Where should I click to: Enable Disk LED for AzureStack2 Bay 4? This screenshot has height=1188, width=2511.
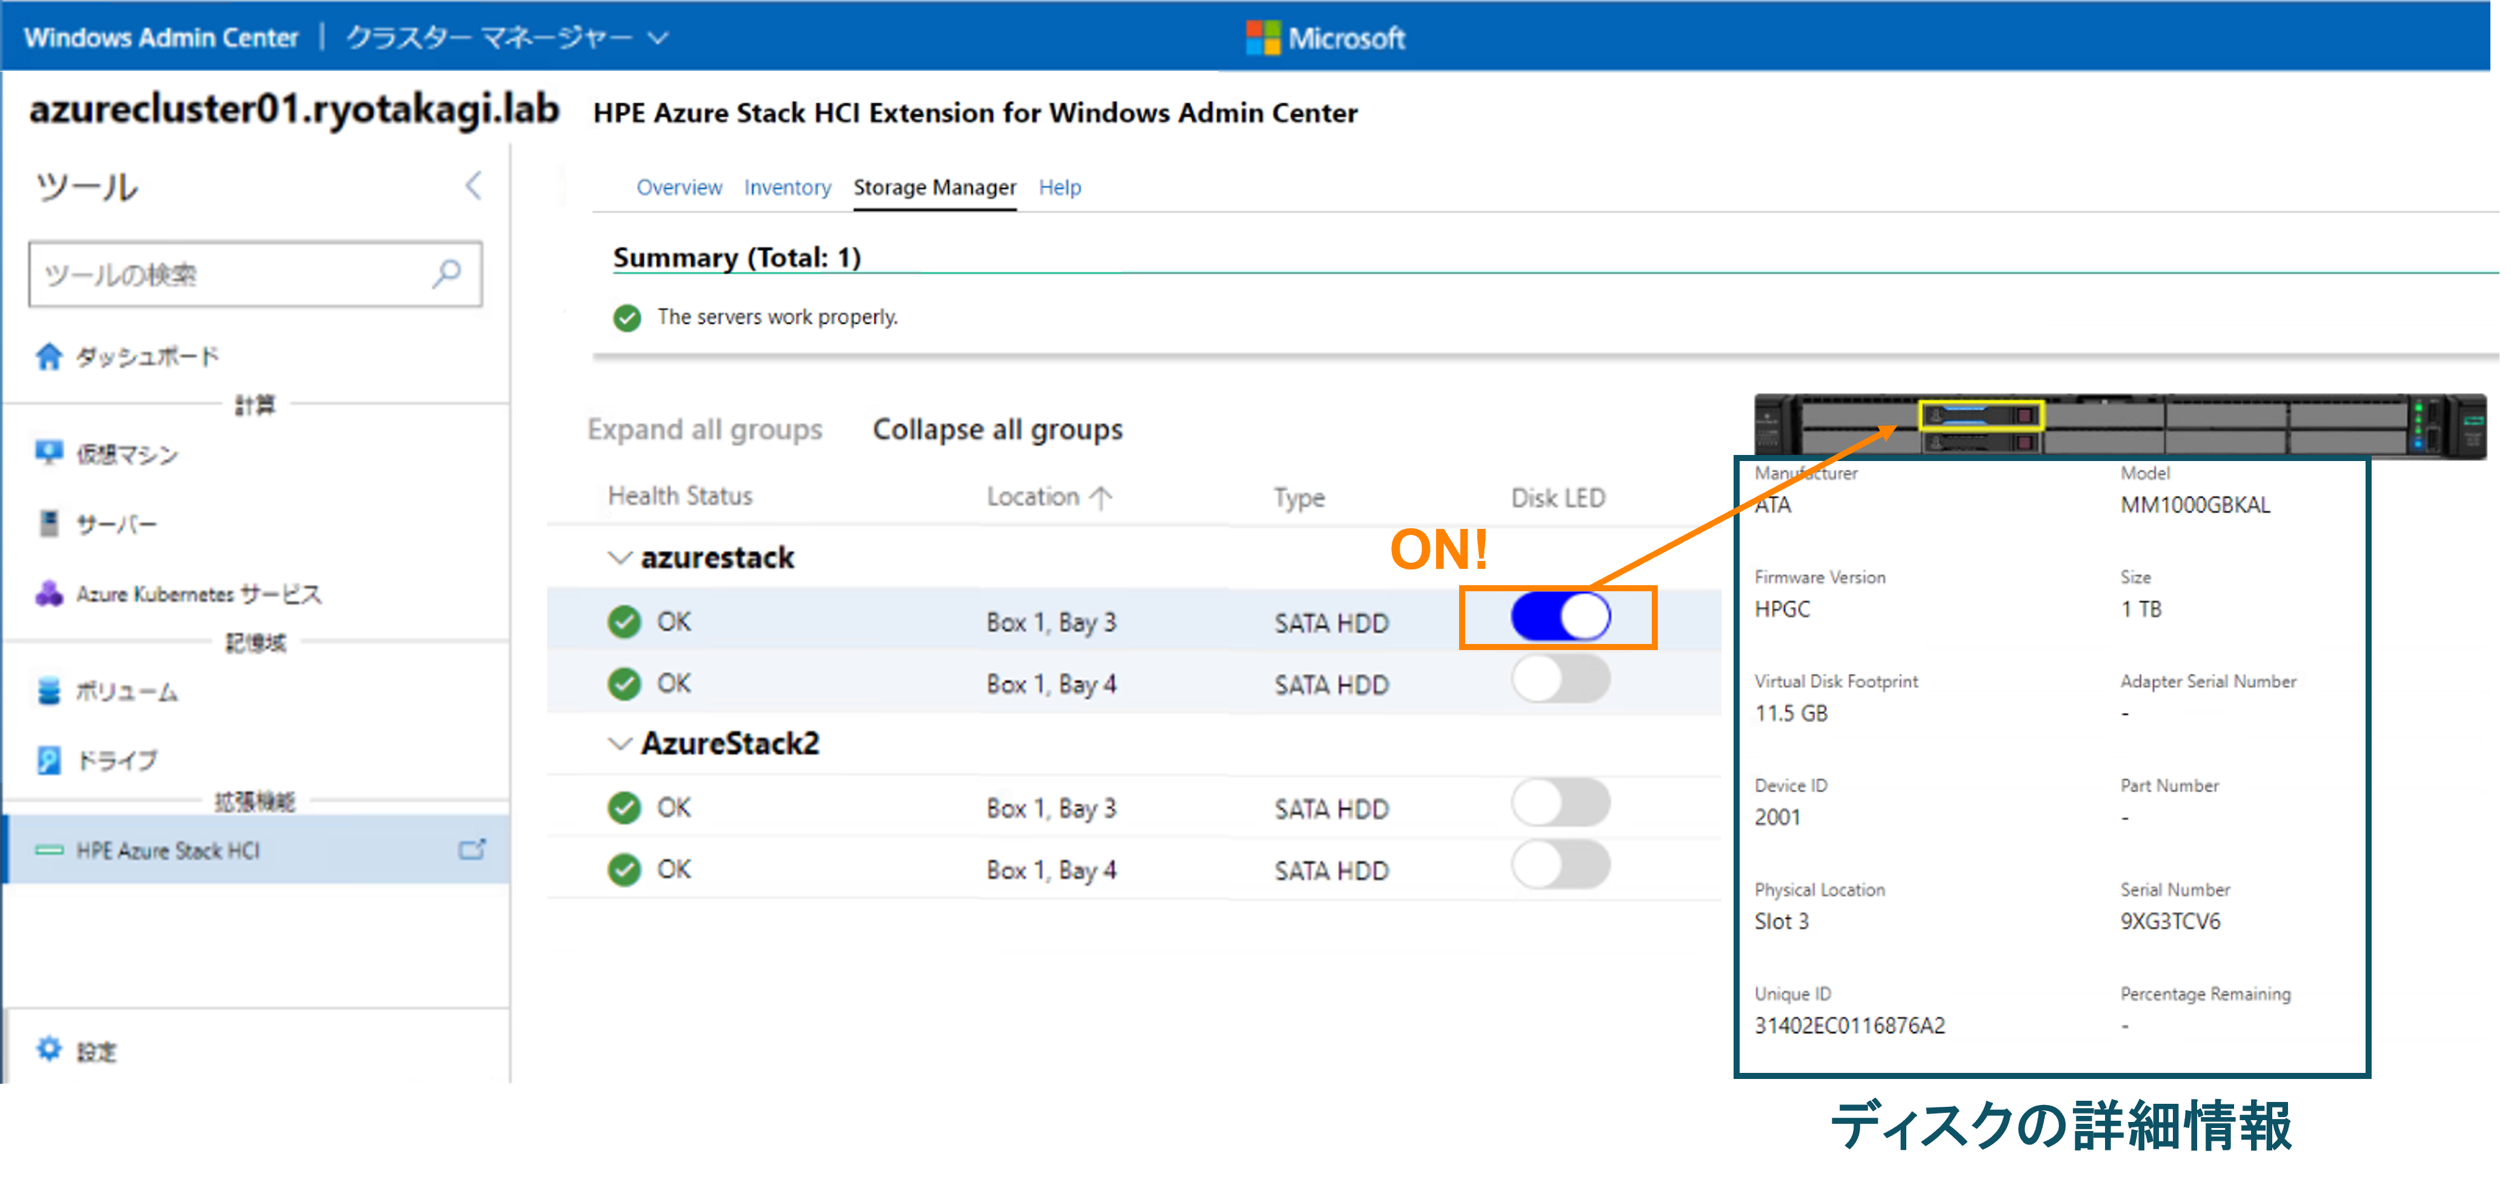pyautogui.click(x=1561, y=866)
